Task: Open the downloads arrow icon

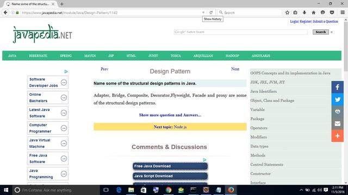Action: click(304, 12)
